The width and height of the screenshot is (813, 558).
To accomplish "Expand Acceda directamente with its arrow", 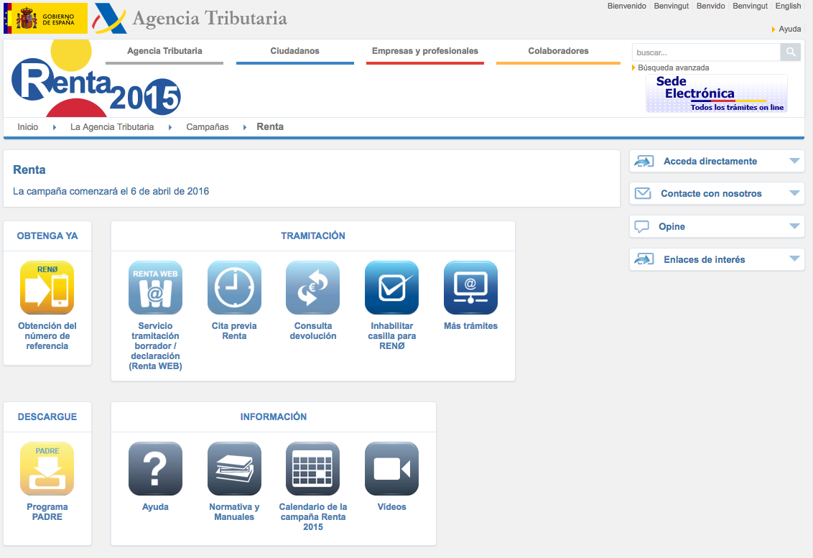I will [x=794, y=161].
